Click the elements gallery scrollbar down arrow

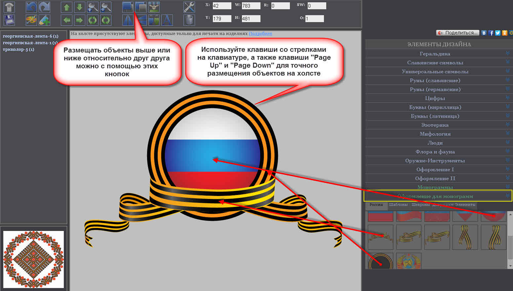510,266
